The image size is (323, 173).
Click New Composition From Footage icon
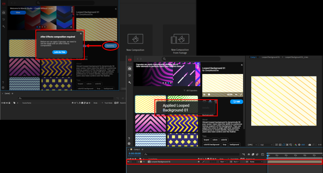(178, 39)
